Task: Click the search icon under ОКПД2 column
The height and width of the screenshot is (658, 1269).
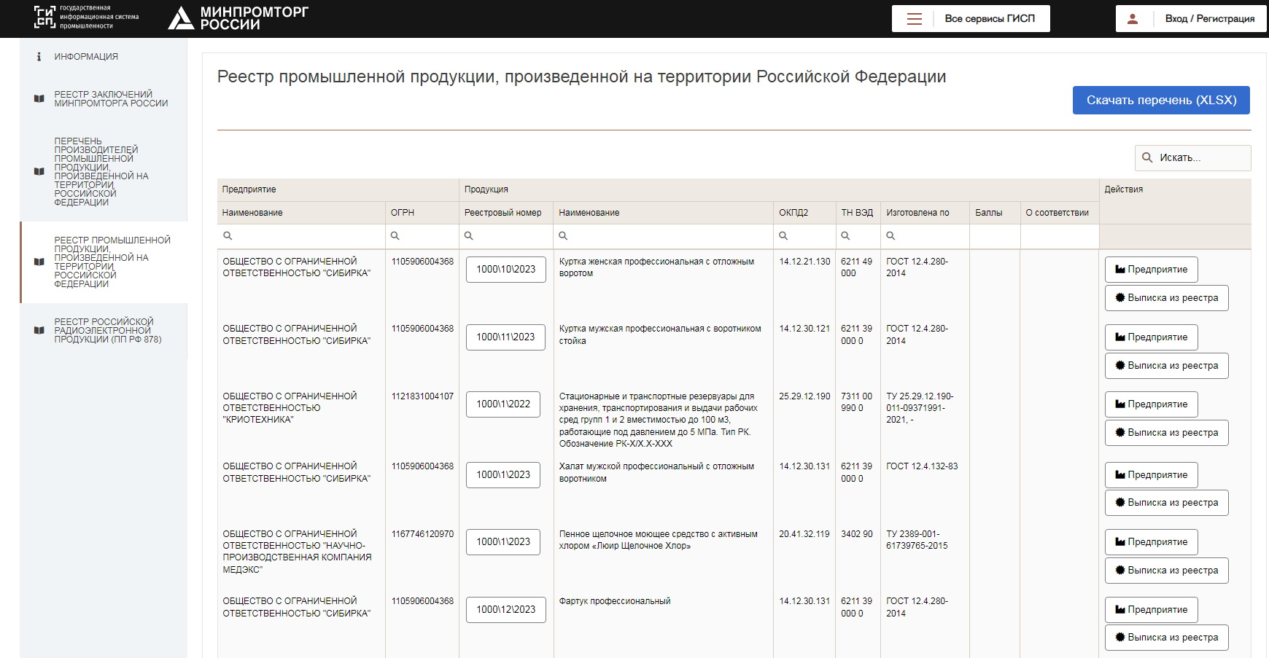Action: tap(783, 236)
